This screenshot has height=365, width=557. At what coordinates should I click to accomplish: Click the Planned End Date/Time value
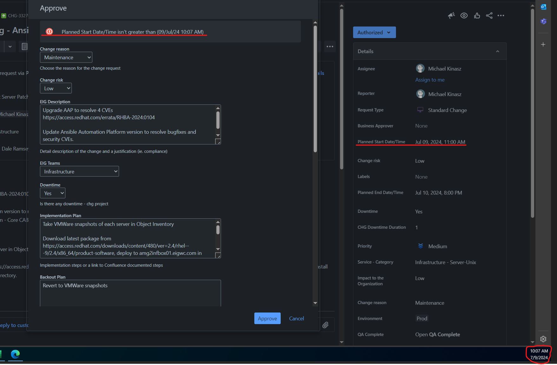(439, 193)
